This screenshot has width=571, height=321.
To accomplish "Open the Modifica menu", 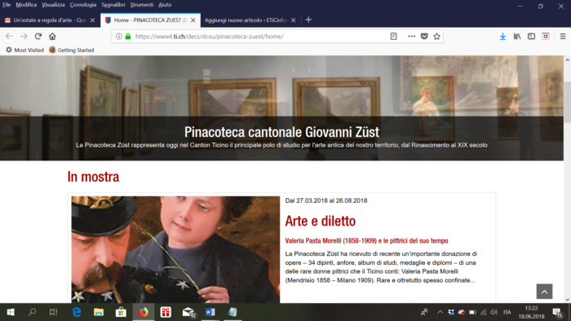I will 26,5.
